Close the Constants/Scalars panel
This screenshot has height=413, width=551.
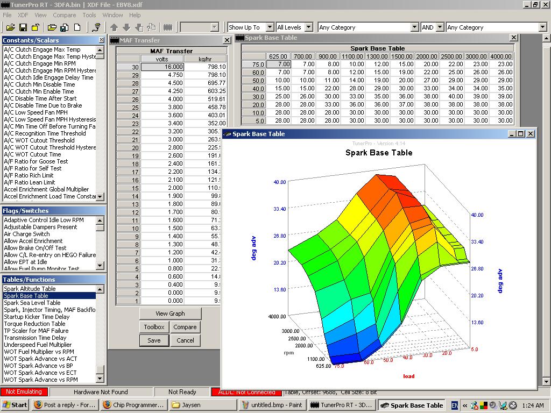click(101, 40)
